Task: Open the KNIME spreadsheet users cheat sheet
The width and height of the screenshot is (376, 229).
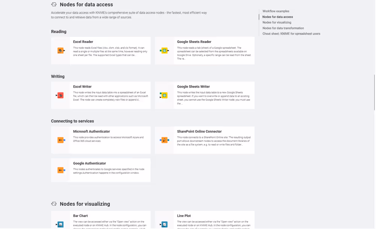Action: (291, 33)
